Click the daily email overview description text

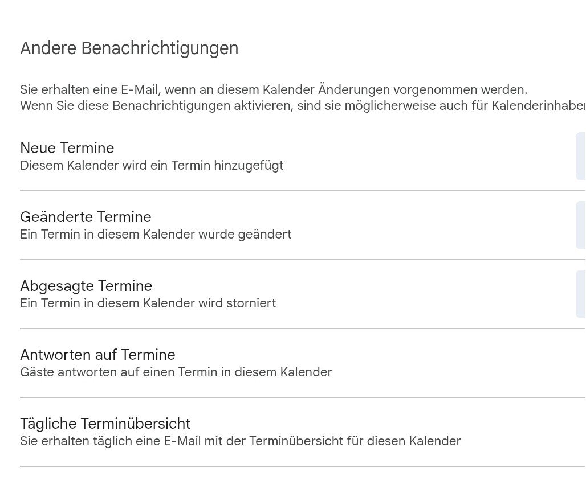[x=240, y=441]
